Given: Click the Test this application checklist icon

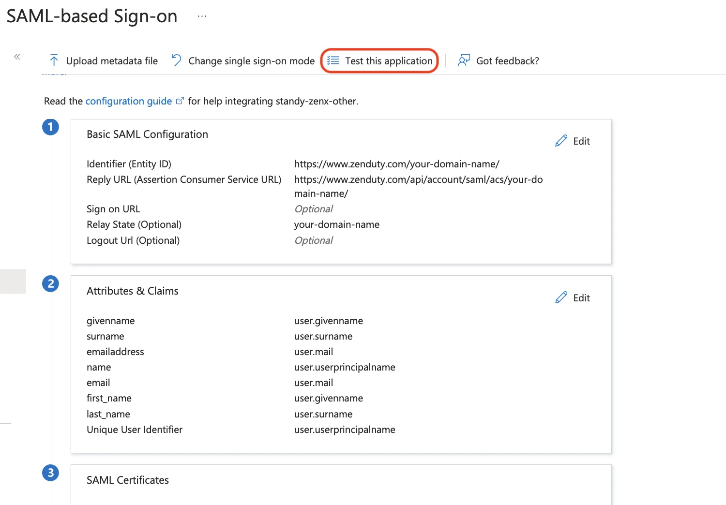Looking at the screenshot, I should pyautogui.click(x=333, y=60).
